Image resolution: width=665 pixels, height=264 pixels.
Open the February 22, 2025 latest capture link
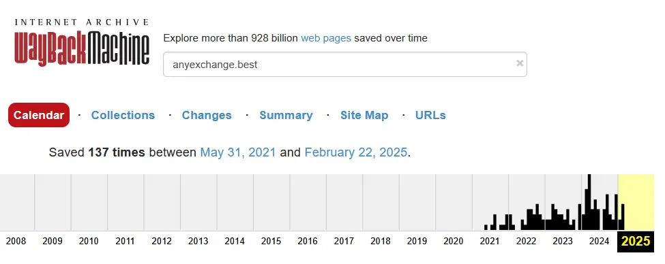pos(356,152)
